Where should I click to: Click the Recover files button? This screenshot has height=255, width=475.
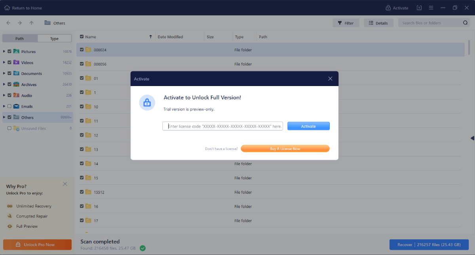click(428, 245)
